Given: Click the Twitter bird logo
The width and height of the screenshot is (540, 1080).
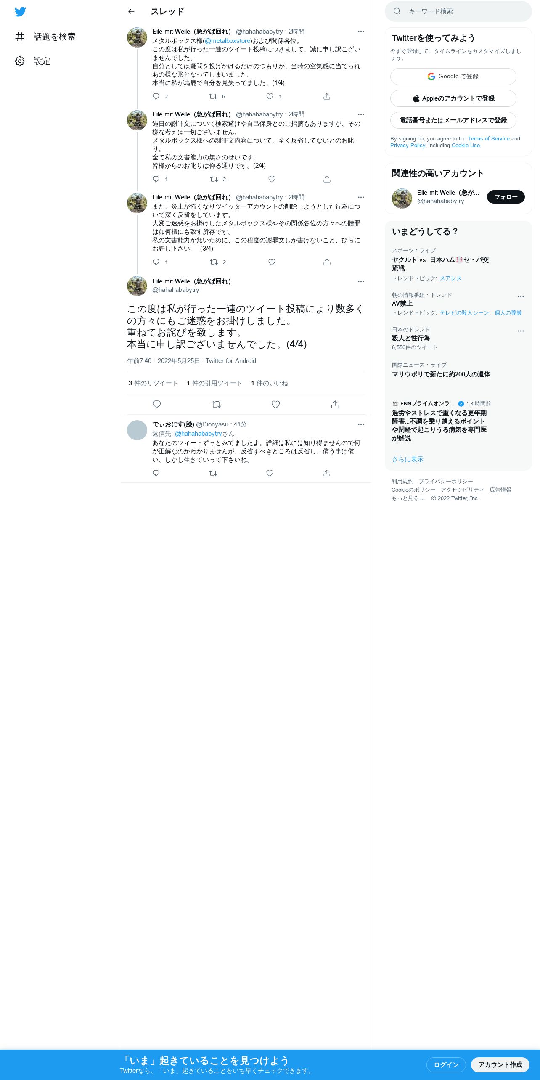Looking at the screenshot, I should pyautogui.click(x=20, y=12).
